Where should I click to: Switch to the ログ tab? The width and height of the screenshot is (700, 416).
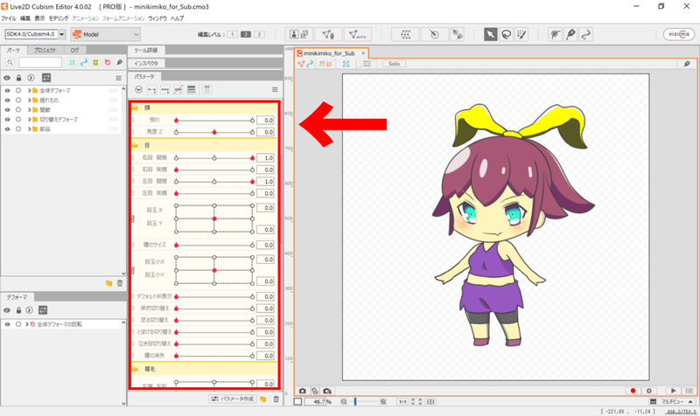[x=74, y=50]
